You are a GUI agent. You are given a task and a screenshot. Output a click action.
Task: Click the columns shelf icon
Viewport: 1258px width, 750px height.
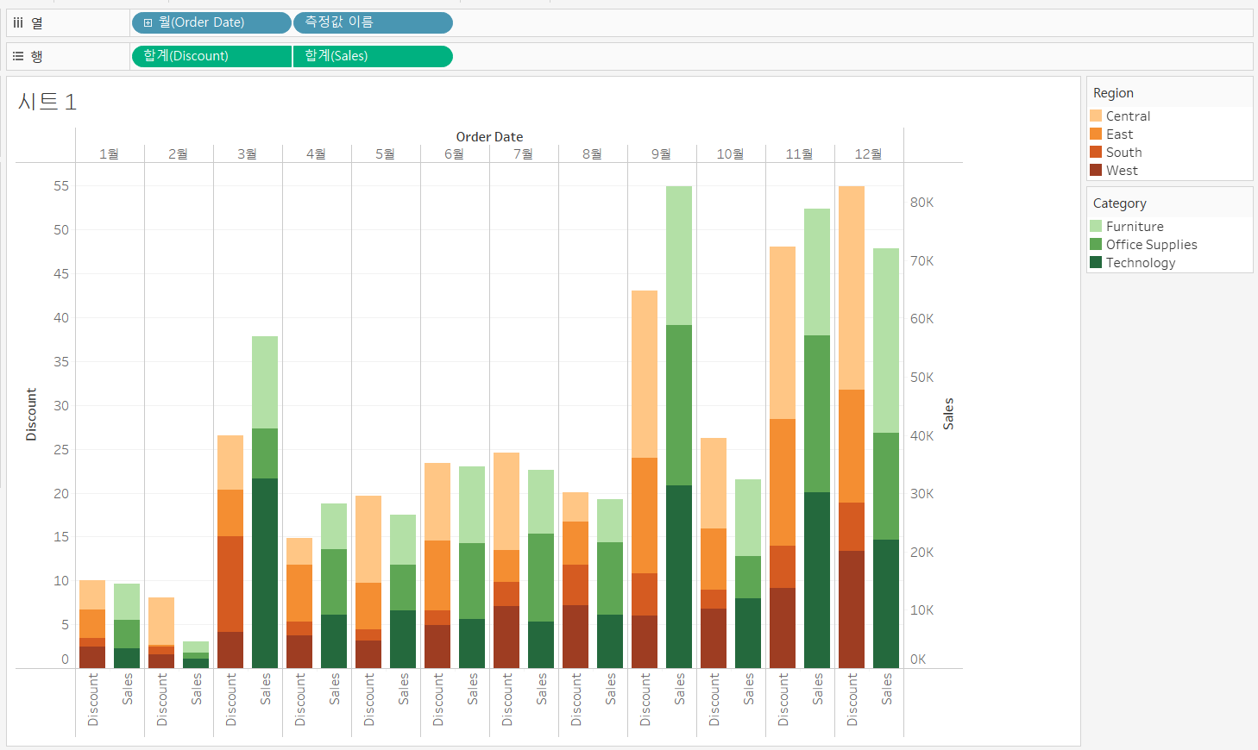pyautogui.click(x=18, y=22)
